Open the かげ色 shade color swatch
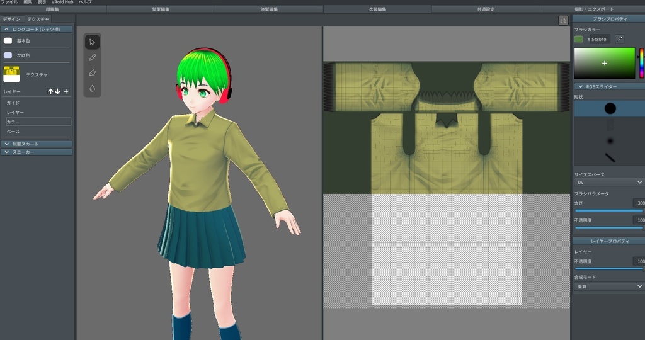 pos(8,55)
